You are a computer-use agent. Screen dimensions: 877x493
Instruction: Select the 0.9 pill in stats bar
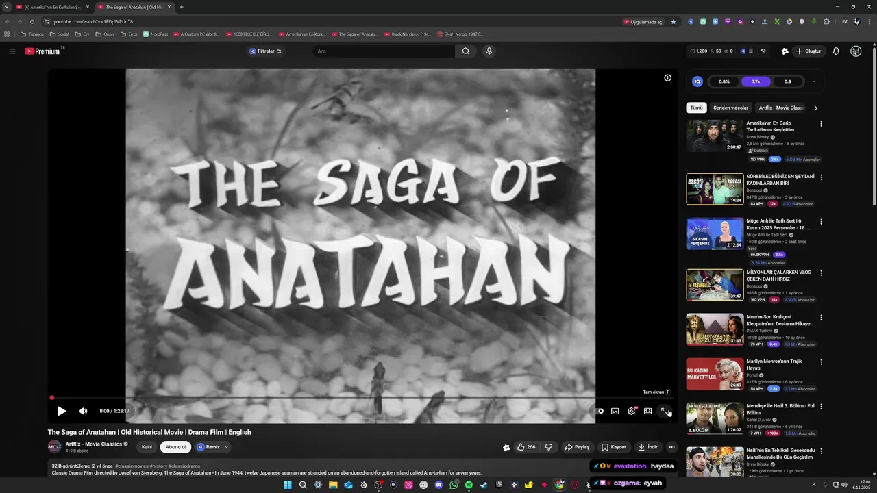pyautogui.click(x=788, y=81)
